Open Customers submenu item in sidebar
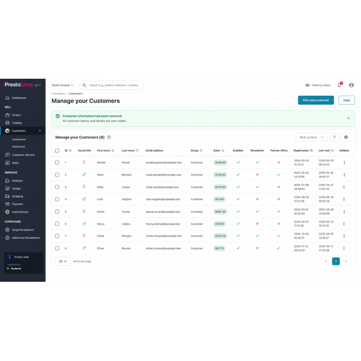361x361 pixels. [19, 139]
